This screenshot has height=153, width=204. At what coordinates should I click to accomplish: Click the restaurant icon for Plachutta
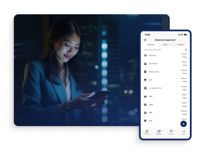145,56
